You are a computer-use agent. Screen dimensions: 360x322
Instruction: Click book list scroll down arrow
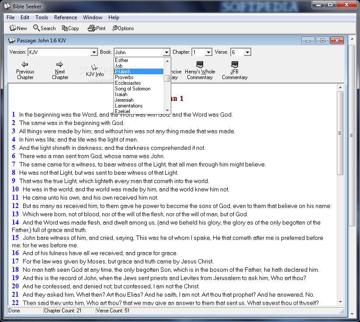point(167,111)
